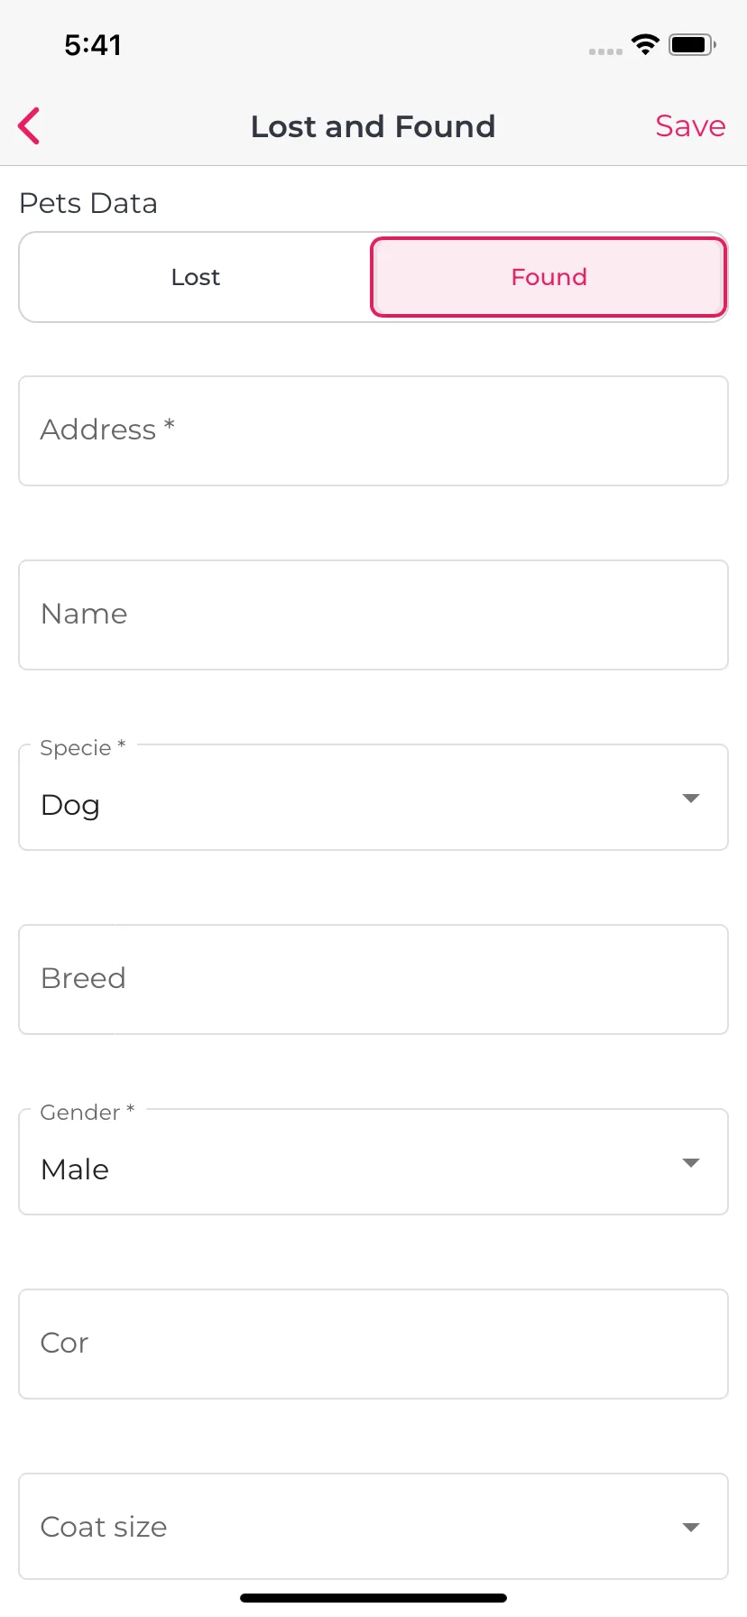747x1617 pixels.
Task: Select the Lost segment option
Action: click(196, 277)
